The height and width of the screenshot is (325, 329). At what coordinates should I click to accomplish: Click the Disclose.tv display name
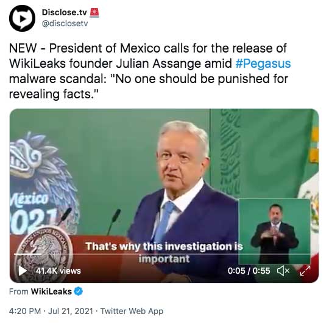click(64, 12)
